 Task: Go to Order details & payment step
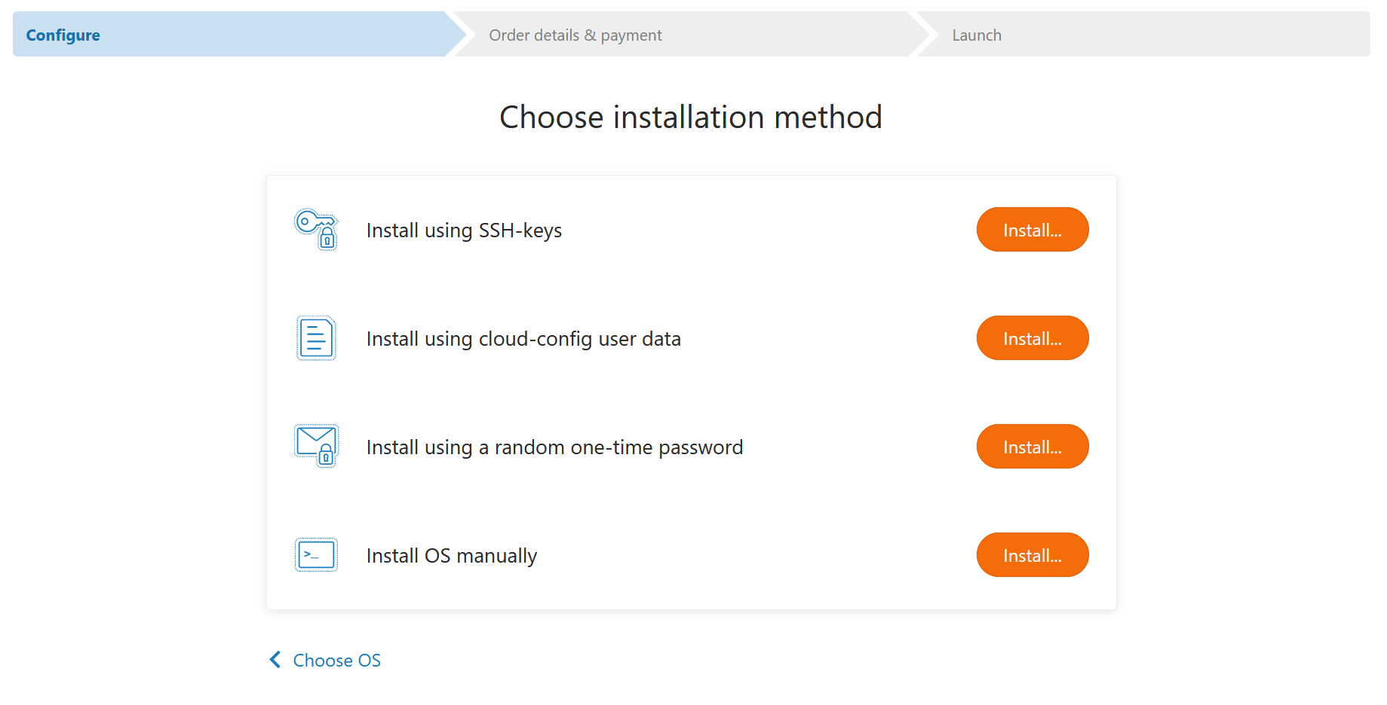575,35
